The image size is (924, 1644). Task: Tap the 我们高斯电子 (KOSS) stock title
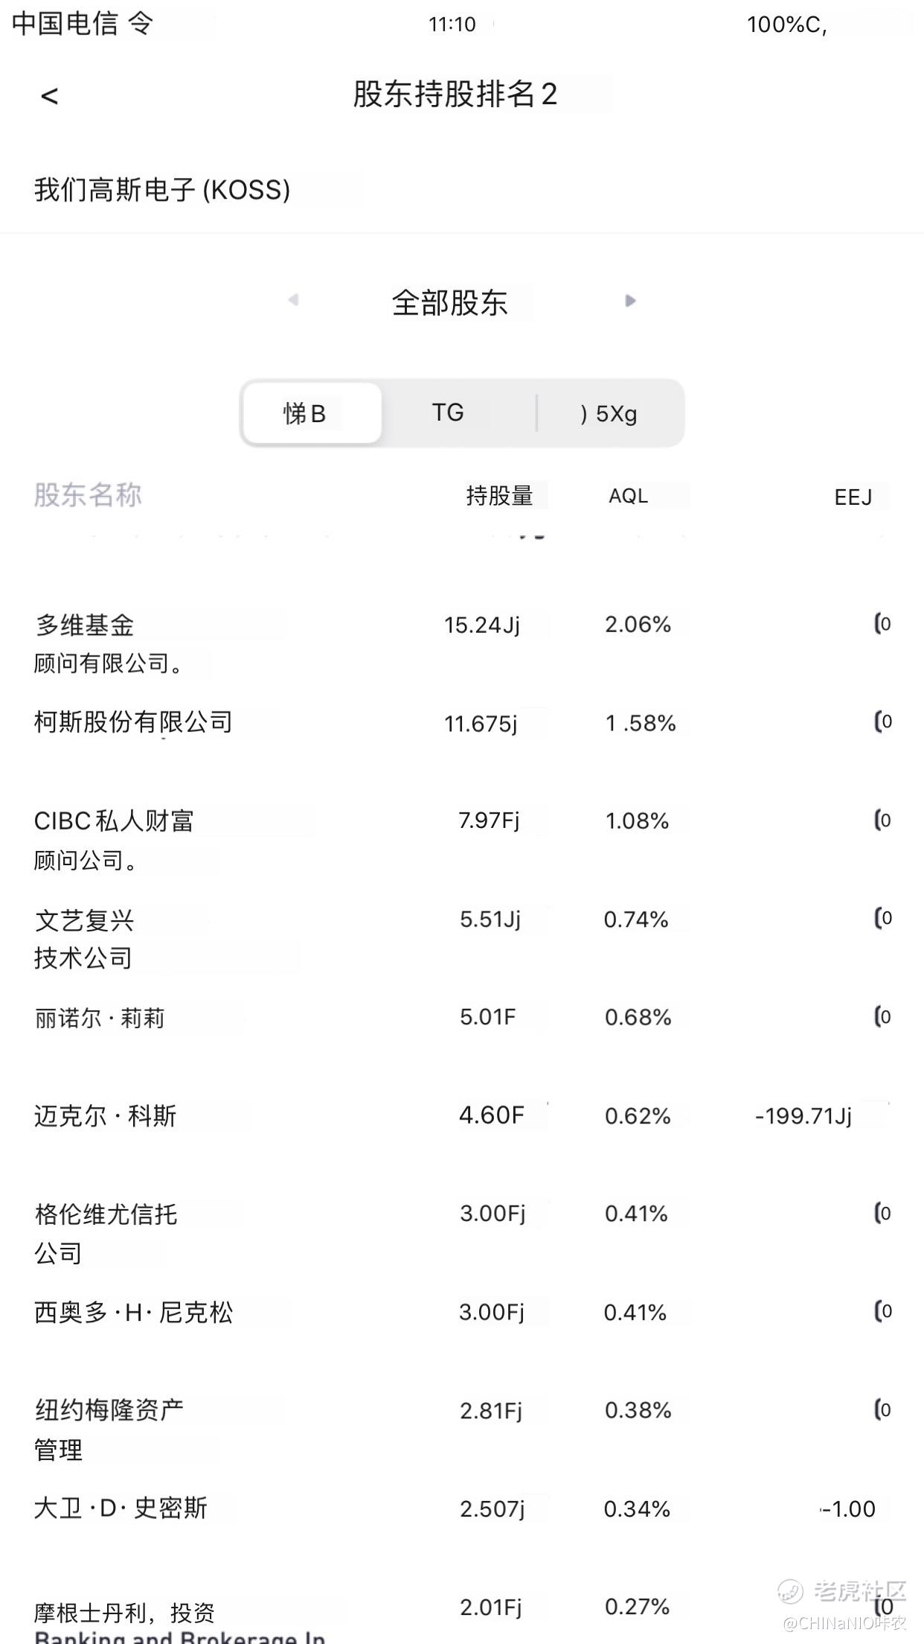point(162,190)
